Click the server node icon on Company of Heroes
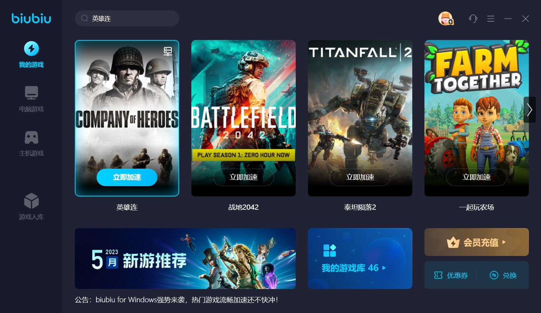Viewport: 541px width, 313px height. pos(168,51)
